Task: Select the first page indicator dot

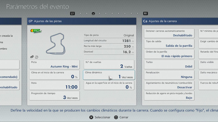Action: (x=80, y=13)
